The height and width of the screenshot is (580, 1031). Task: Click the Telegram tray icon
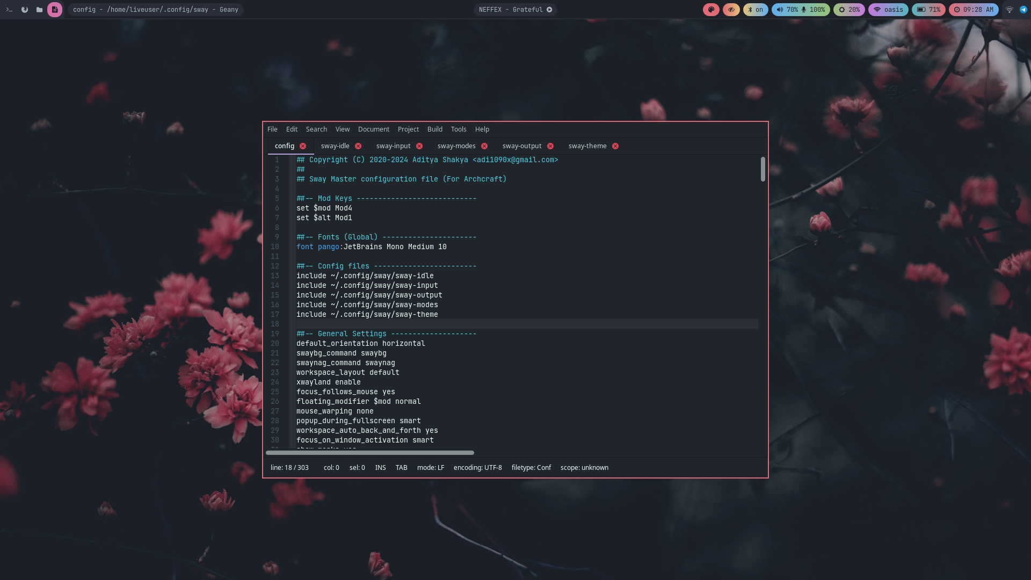click(x=1023, y=10)
